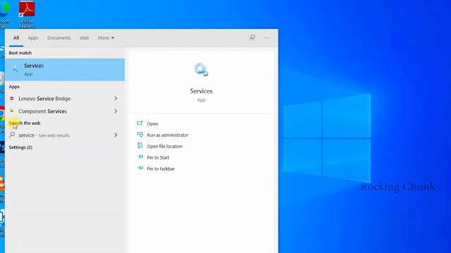Click the Open file location document icon
The image size is (451, 253).
click(x=140, y=145)
